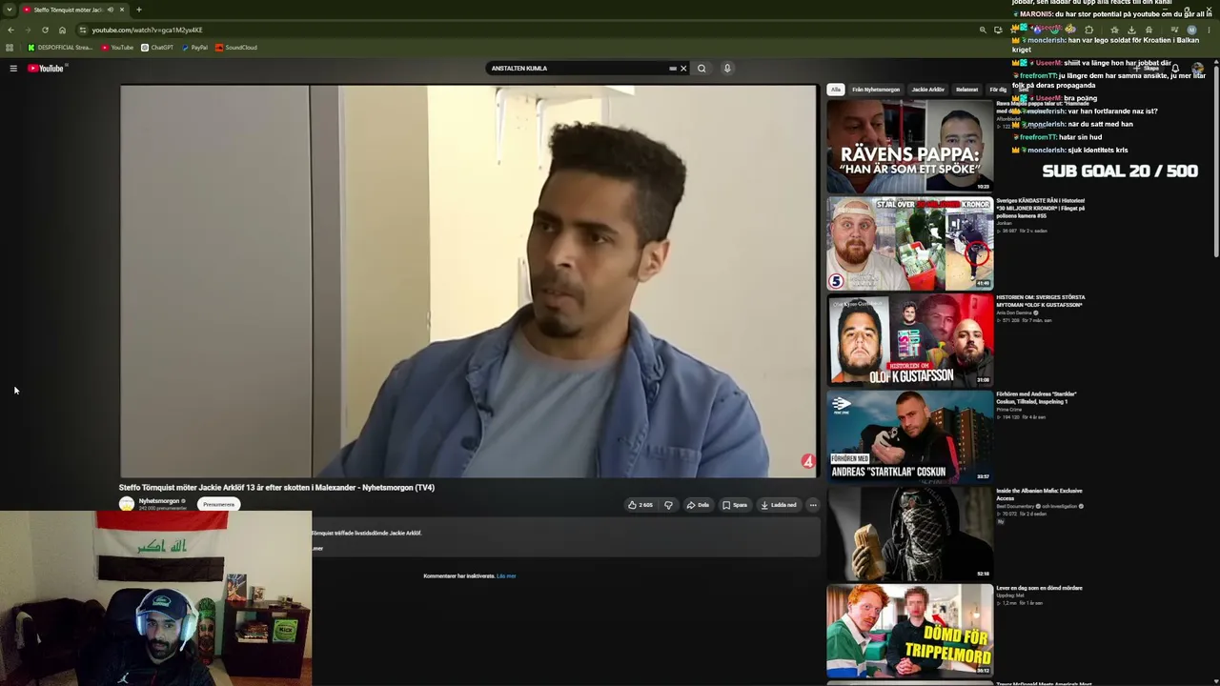The width and height of the screenshot is (1220, 686).
Task: Subscribe with the Prenumerera button
Action: pos(218,504)
